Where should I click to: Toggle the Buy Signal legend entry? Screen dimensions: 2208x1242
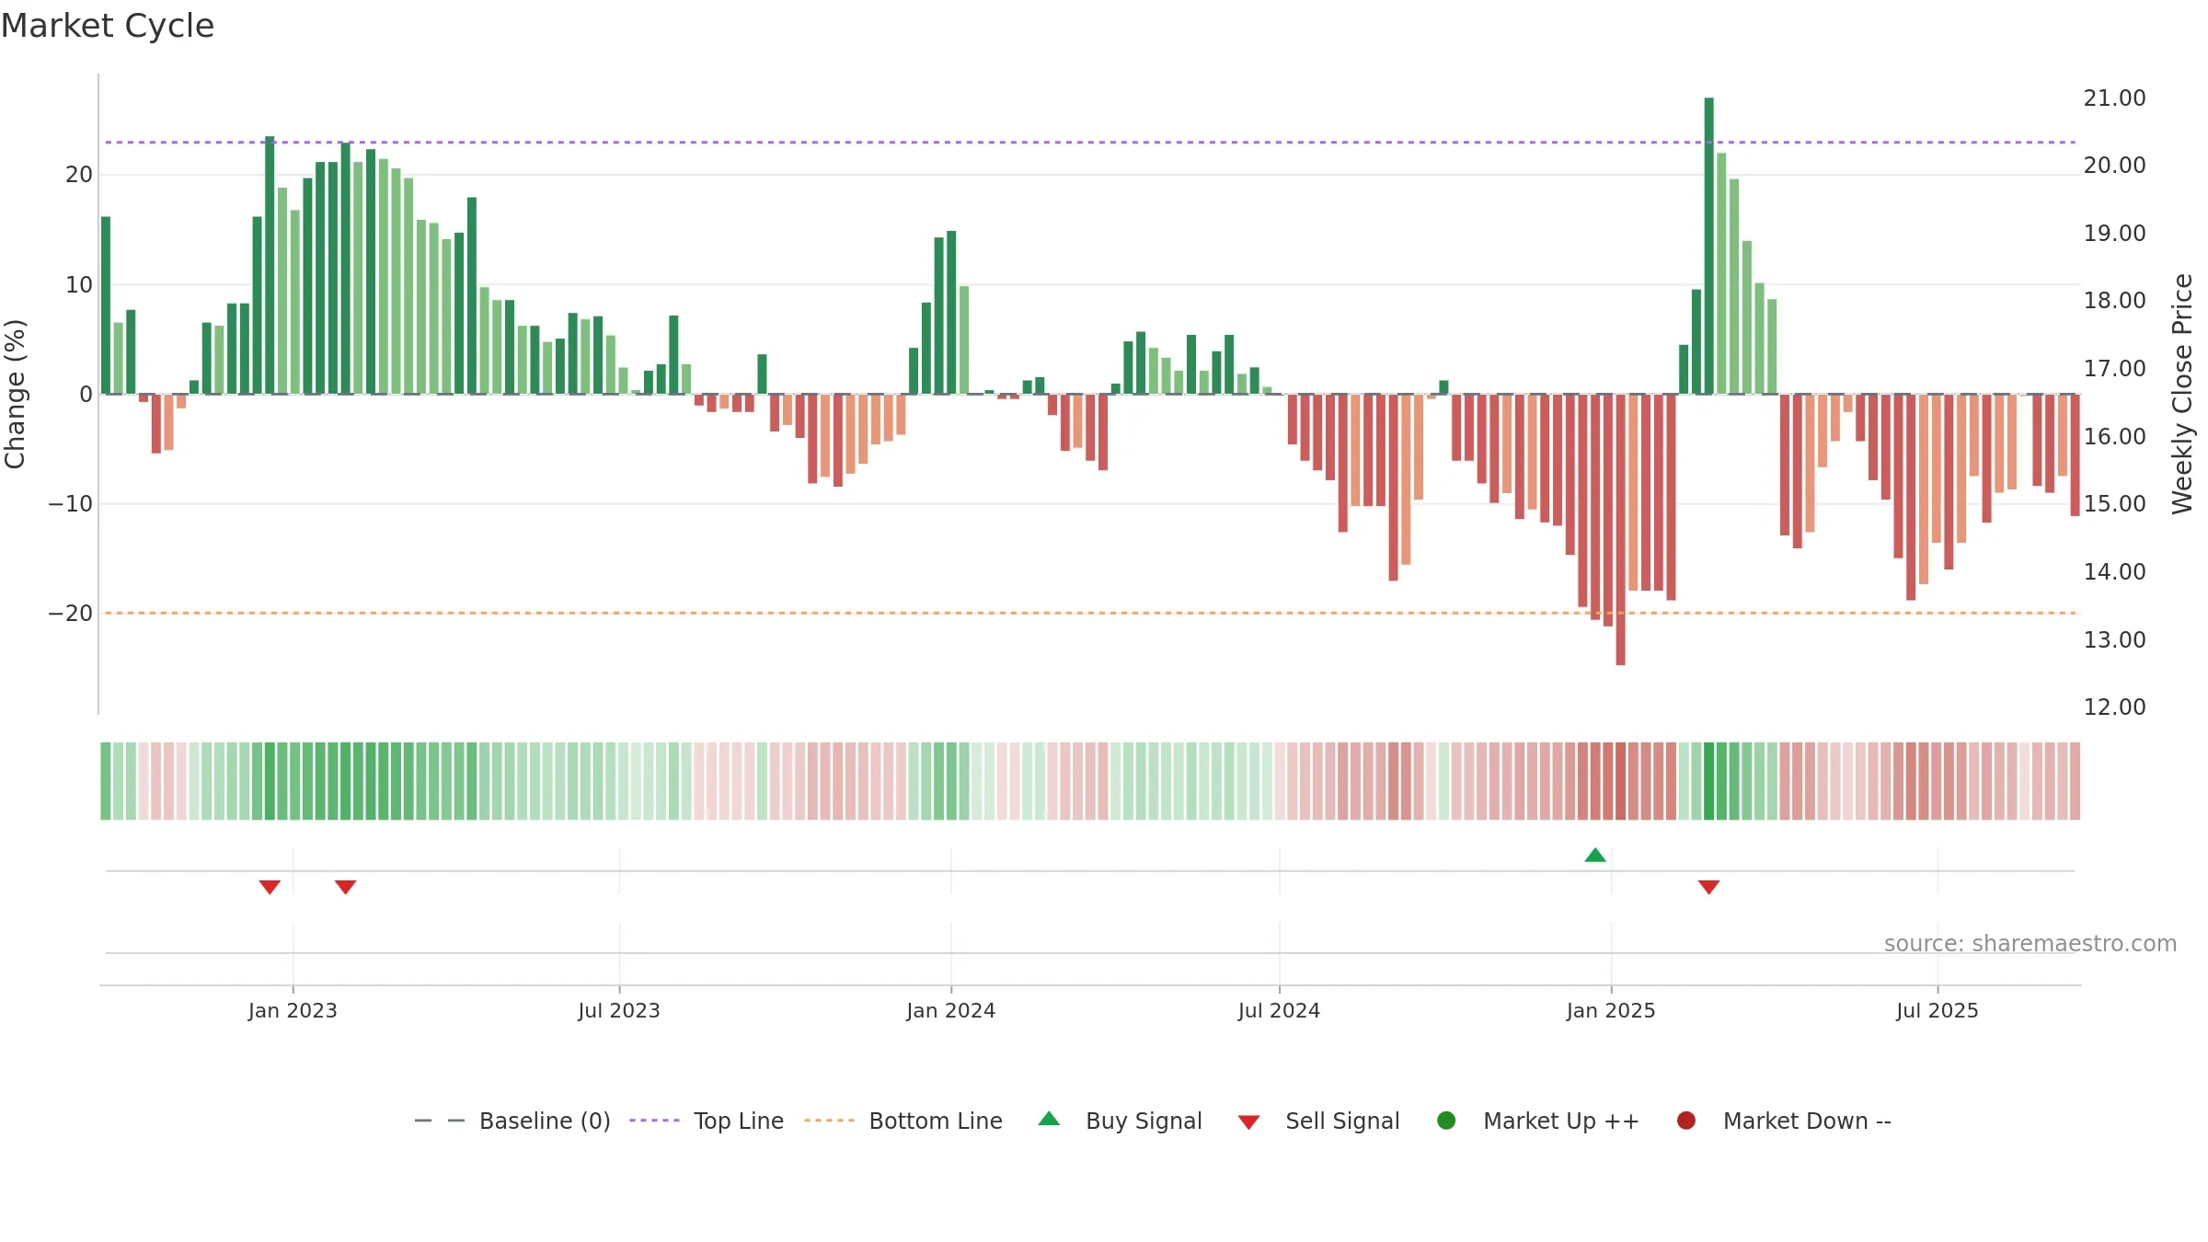[x=1120, y=1121]
